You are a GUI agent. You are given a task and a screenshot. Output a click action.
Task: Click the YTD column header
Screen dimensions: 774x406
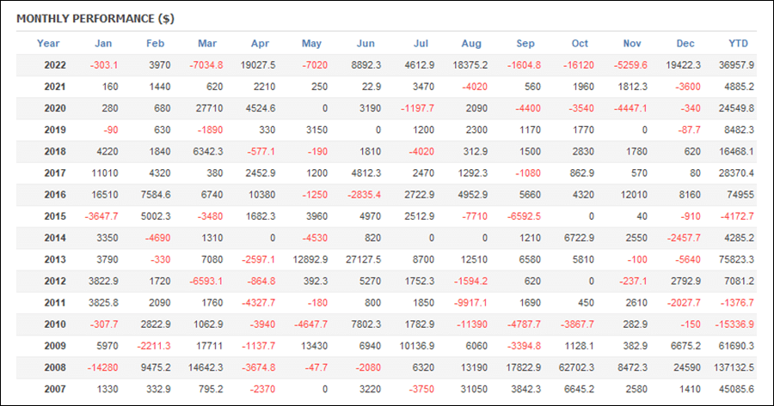[x=739, y=44]
